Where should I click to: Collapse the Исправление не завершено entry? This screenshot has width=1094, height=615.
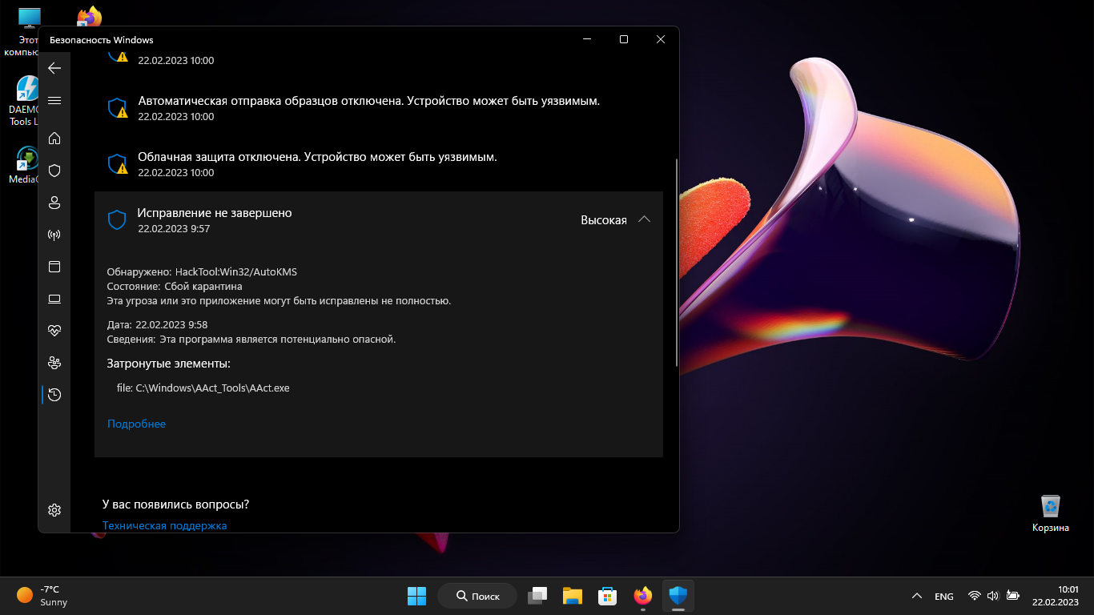644,219
